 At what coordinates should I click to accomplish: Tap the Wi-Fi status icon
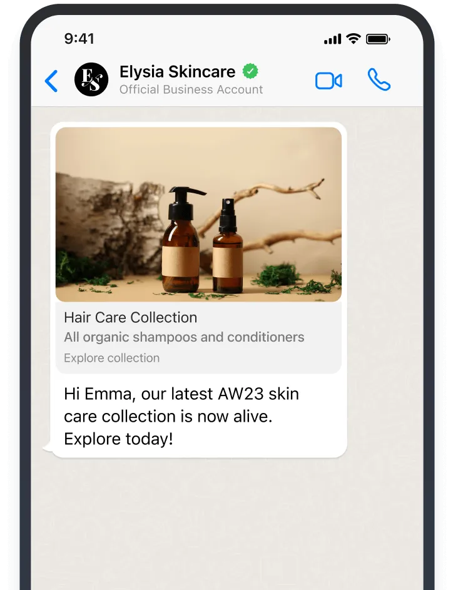point(354,38)
